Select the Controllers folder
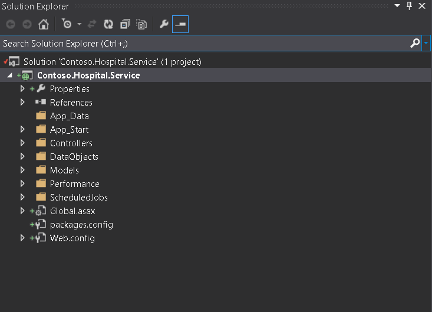The width and height of the screenshot is (432, 312). 71,143
